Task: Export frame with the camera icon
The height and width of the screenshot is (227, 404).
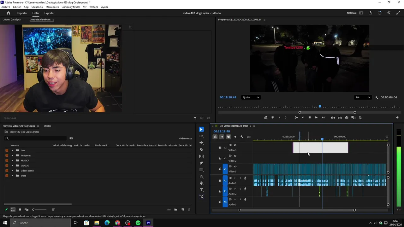Action: tap(347, 118)
